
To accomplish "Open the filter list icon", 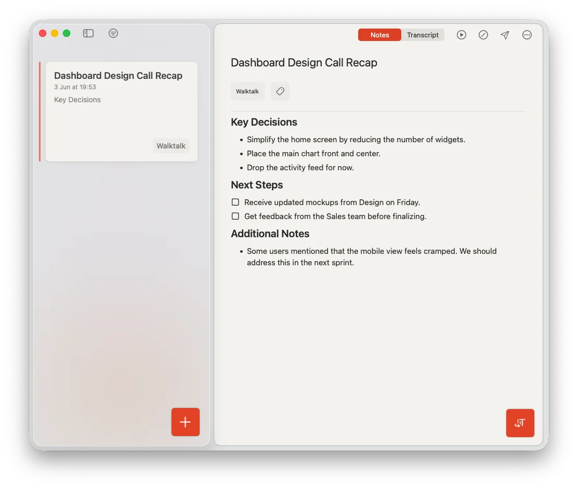I will tap(113, 34).
